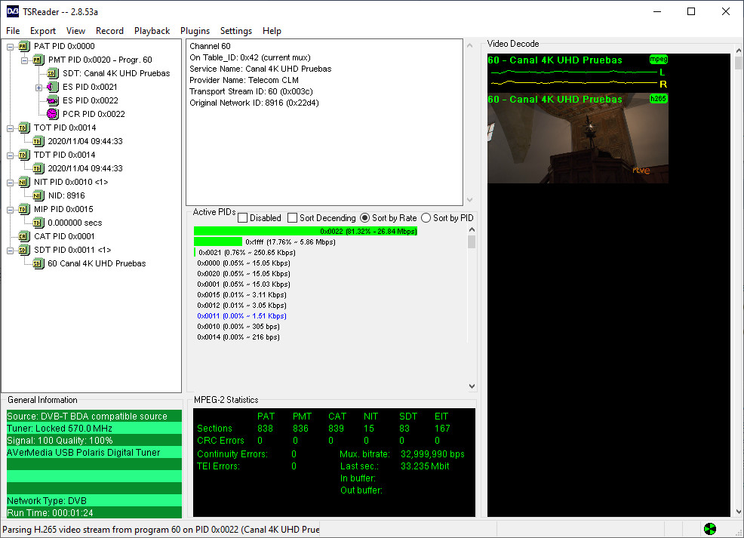Select tree item 60 Canal 4K UHD Pruebas

(97, 264)
